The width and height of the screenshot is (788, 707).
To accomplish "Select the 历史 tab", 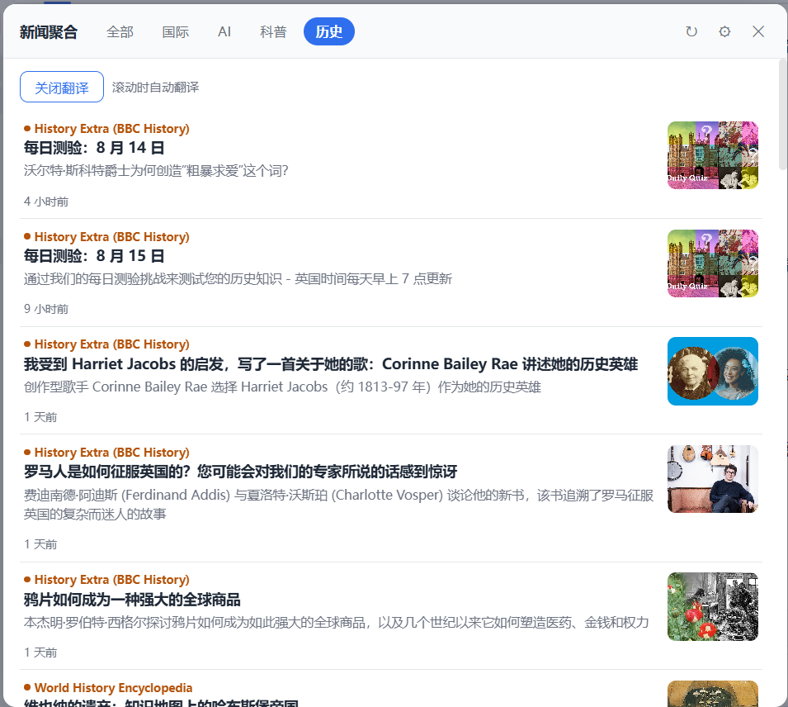I will pos(329,31).
